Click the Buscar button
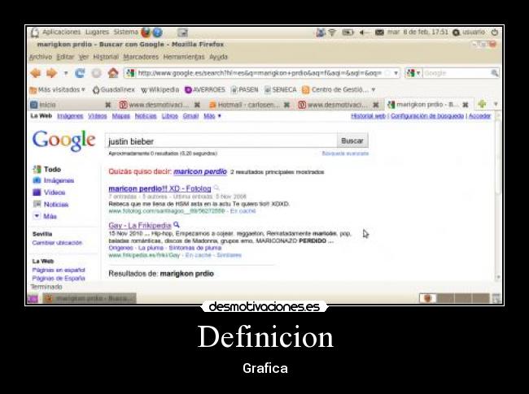 point(352,141)
